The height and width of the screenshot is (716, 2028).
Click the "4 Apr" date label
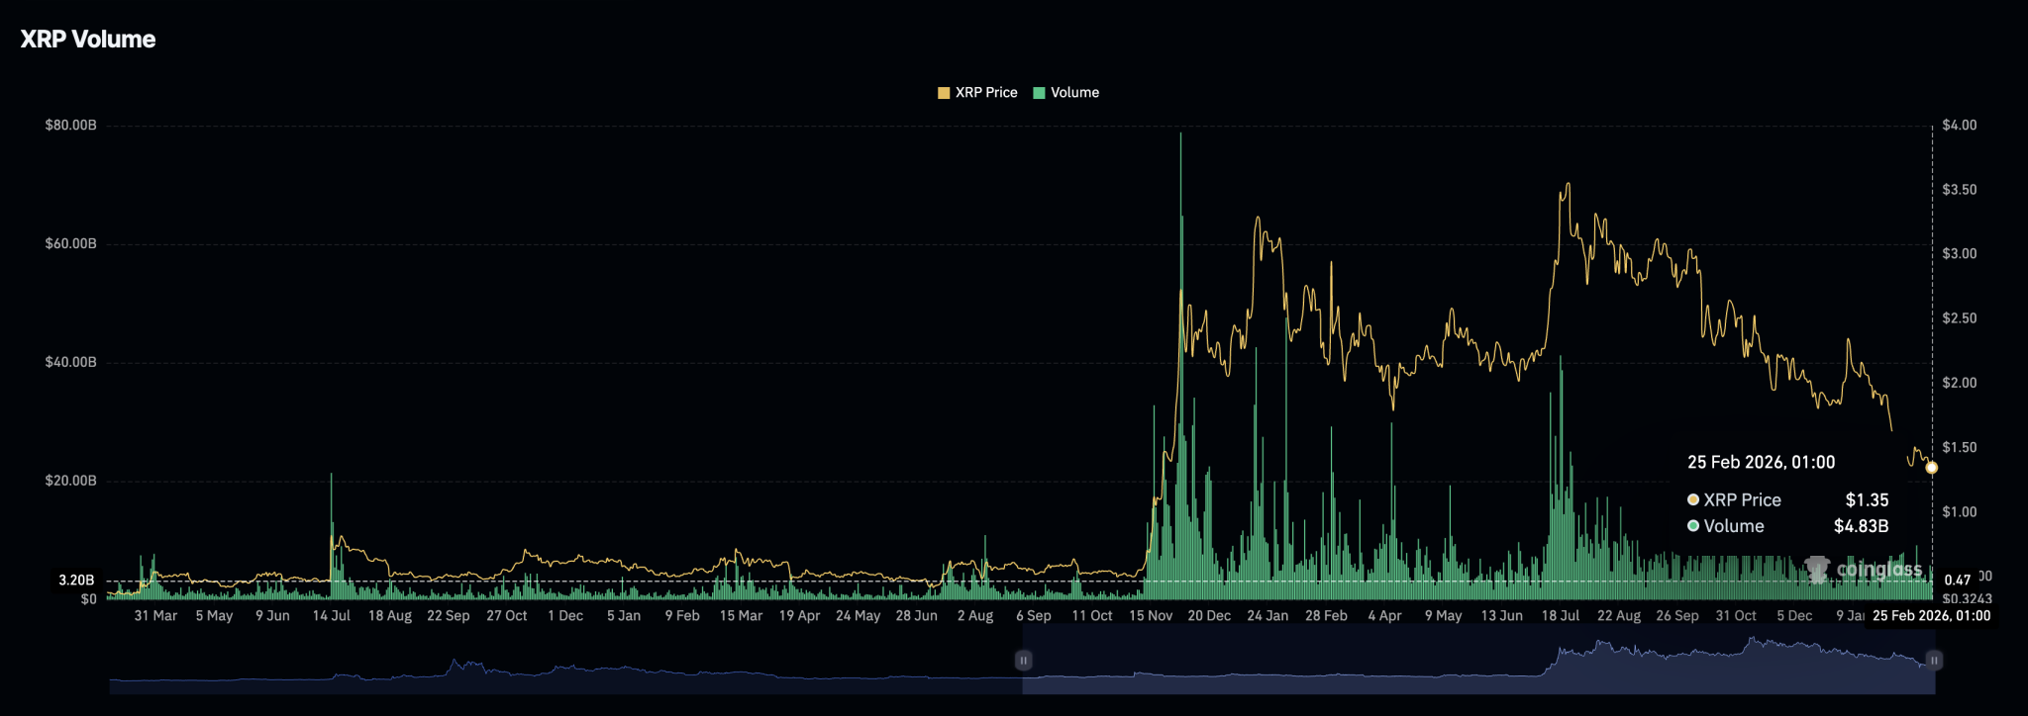[1384, 616]
